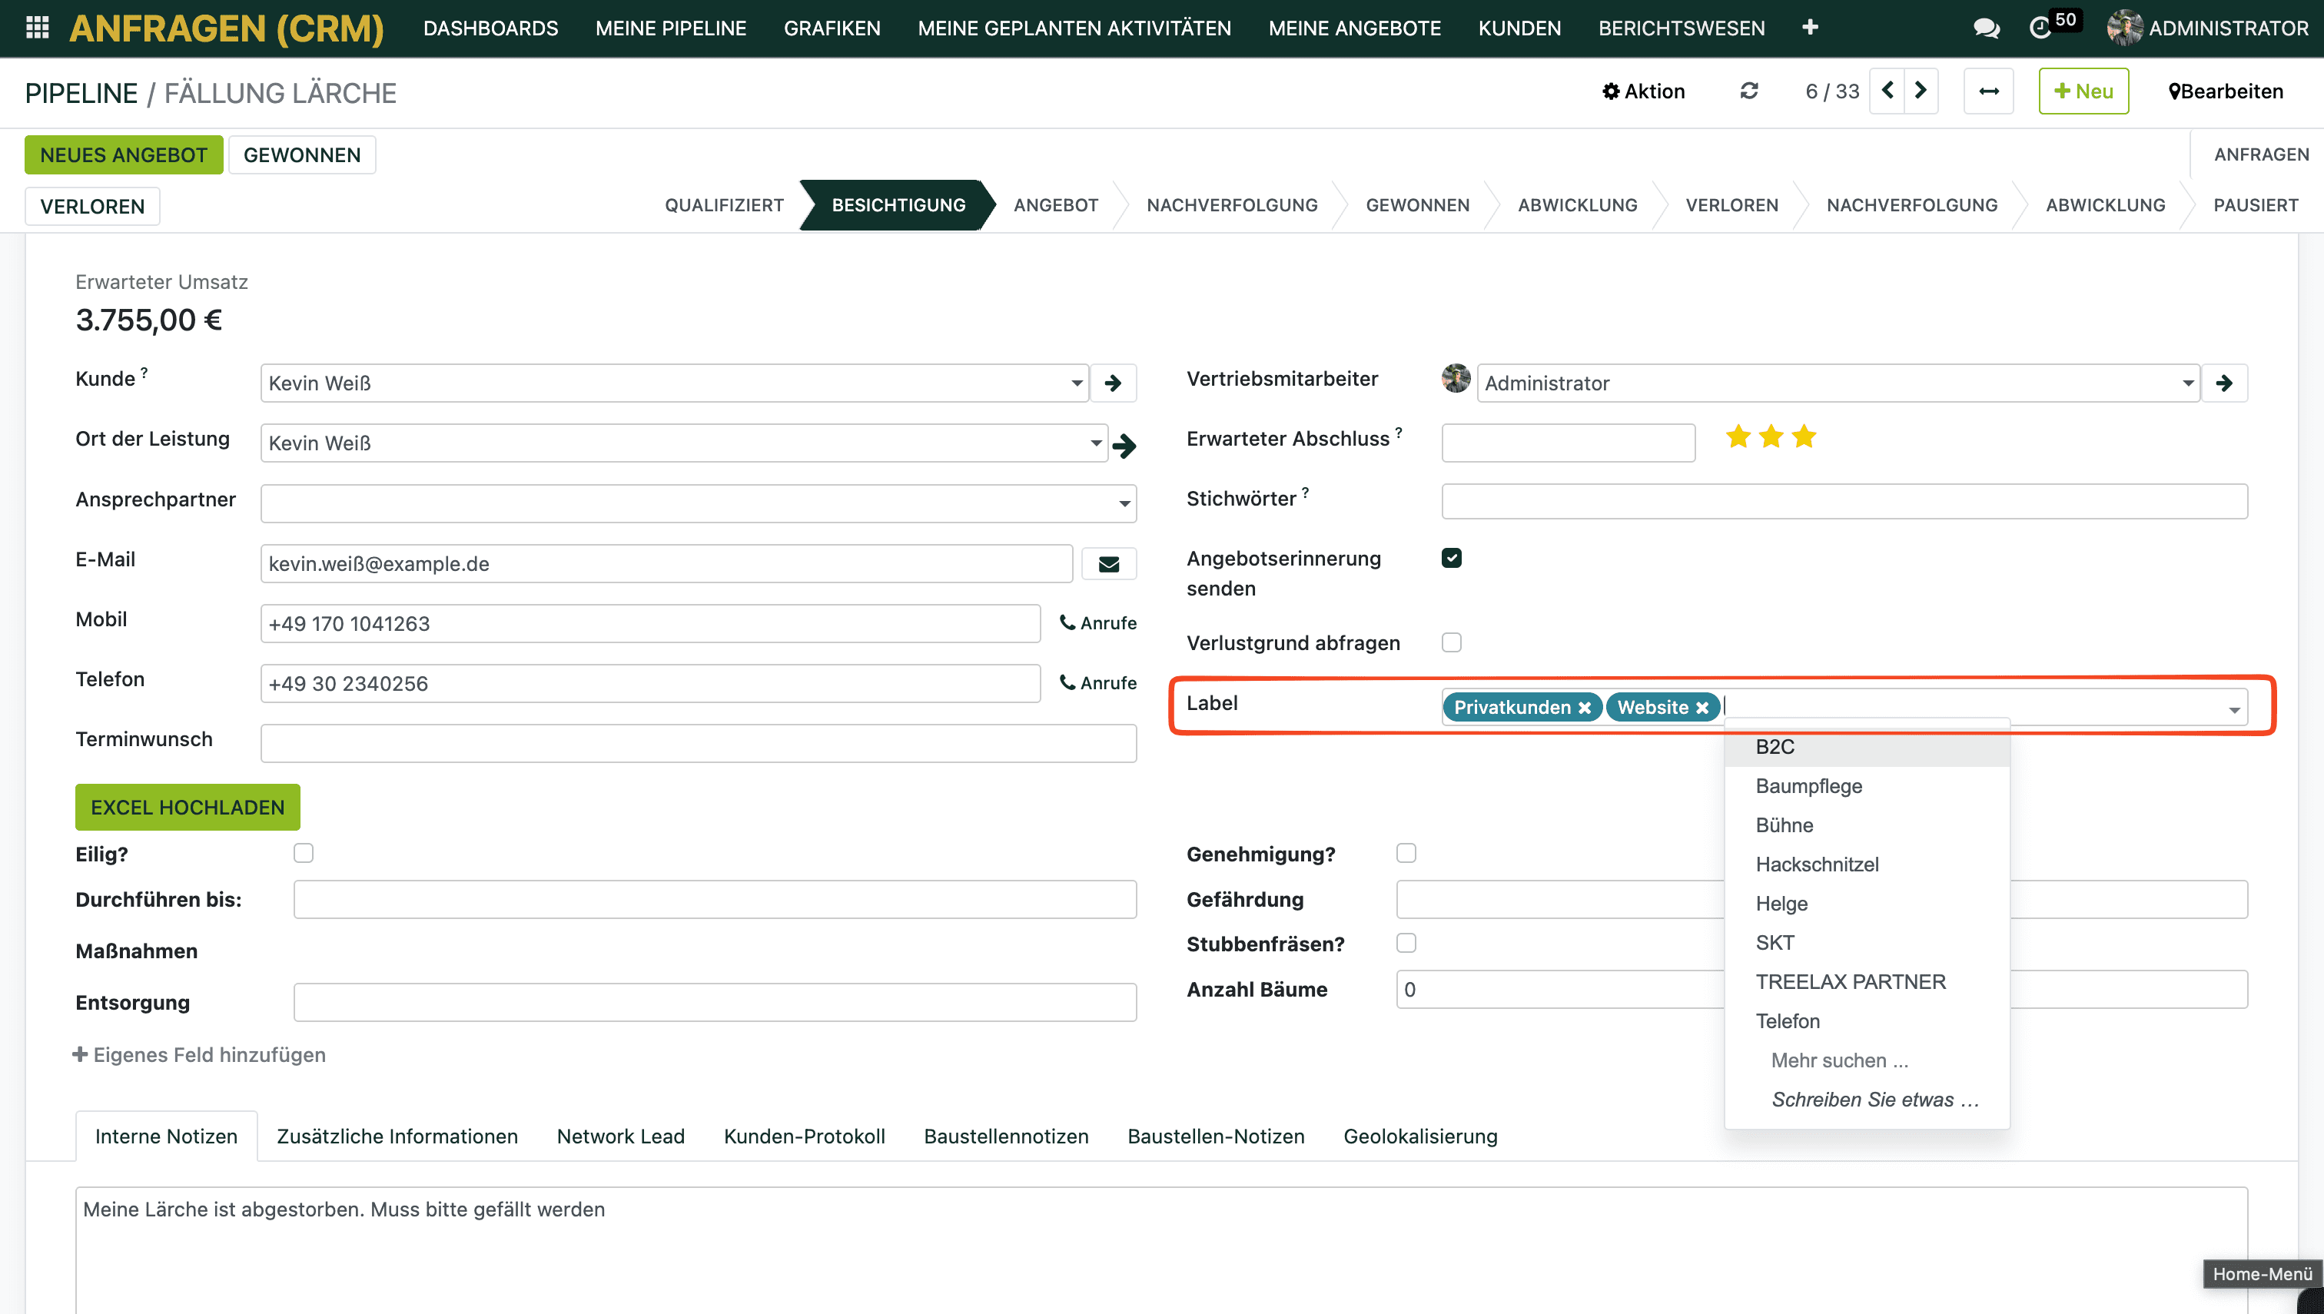Uncheck Angebotserinnerung senden checkbox
Screen dimensions: 2324x1314
tap(1451, 558)
